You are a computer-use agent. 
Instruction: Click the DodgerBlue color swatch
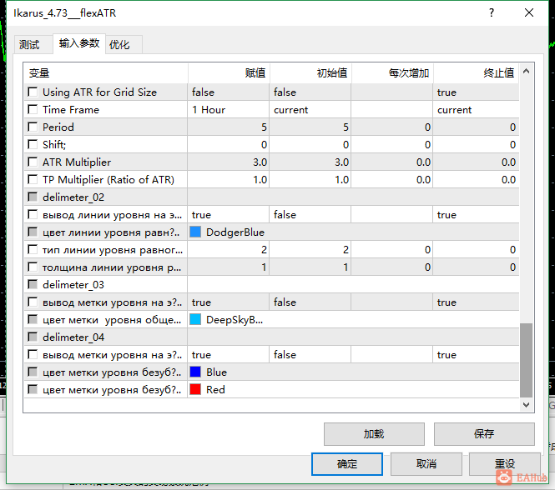pos(195,232)
